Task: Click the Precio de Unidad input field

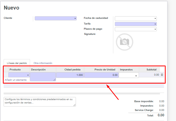Action: pyautogui.click(x=101, y=75)
